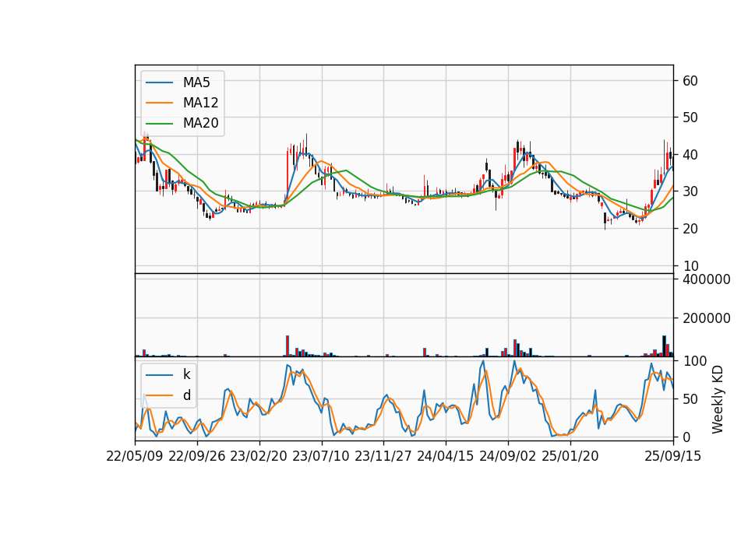Click the k legend label
This screenshot has width=748, height=537.
coord(186,374)
